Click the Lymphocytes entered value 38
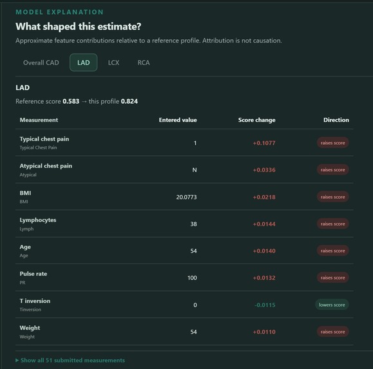373x369 pixels. 194,224
